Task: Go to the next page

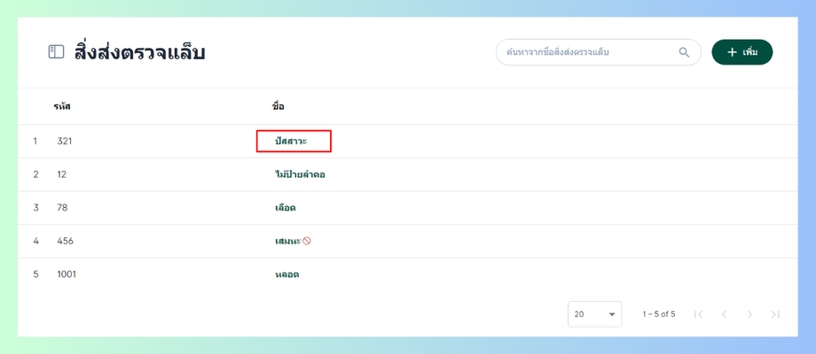Action: (749, 314)
